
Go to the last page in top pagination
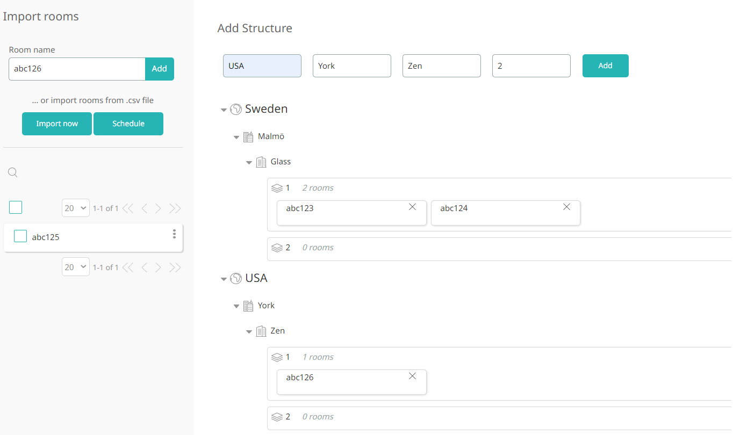(175, 208)
